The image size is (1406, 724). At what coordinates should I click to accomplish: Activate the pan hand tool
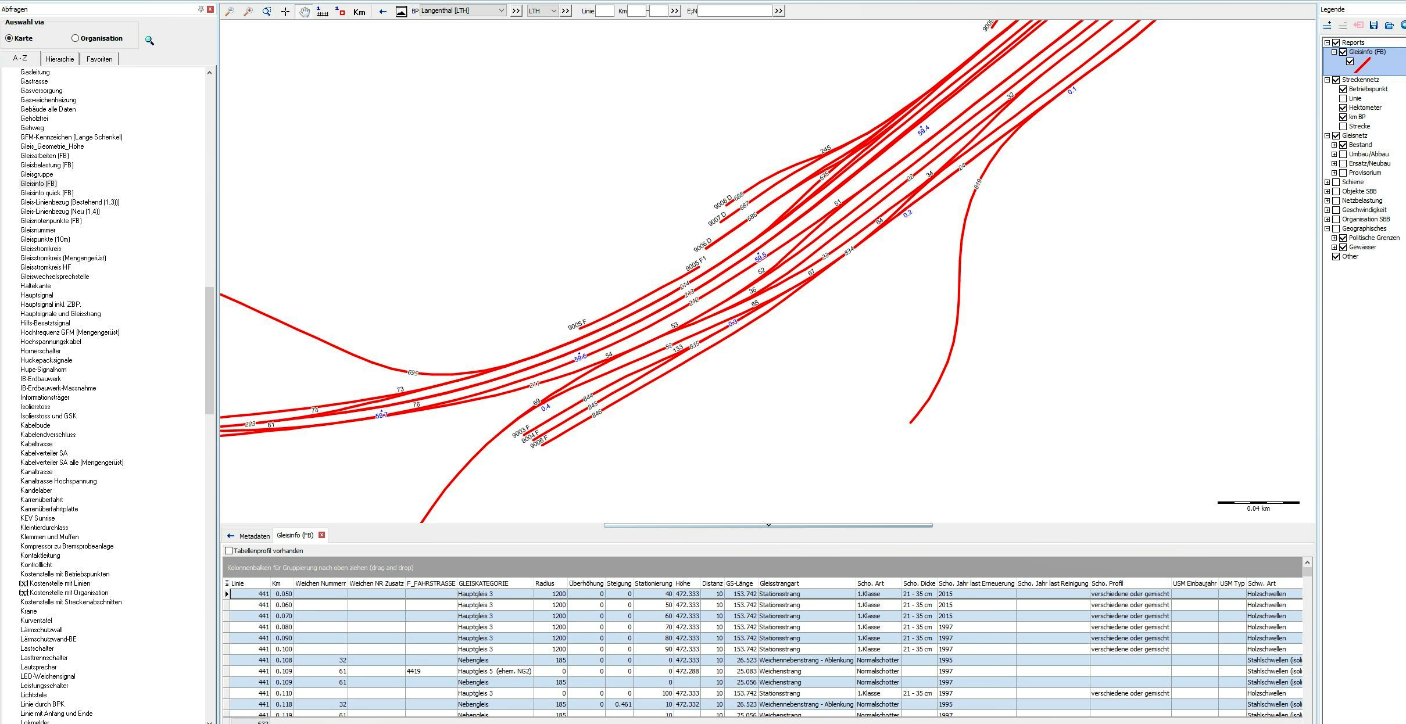pyautogui.click(x=304, y=11)
